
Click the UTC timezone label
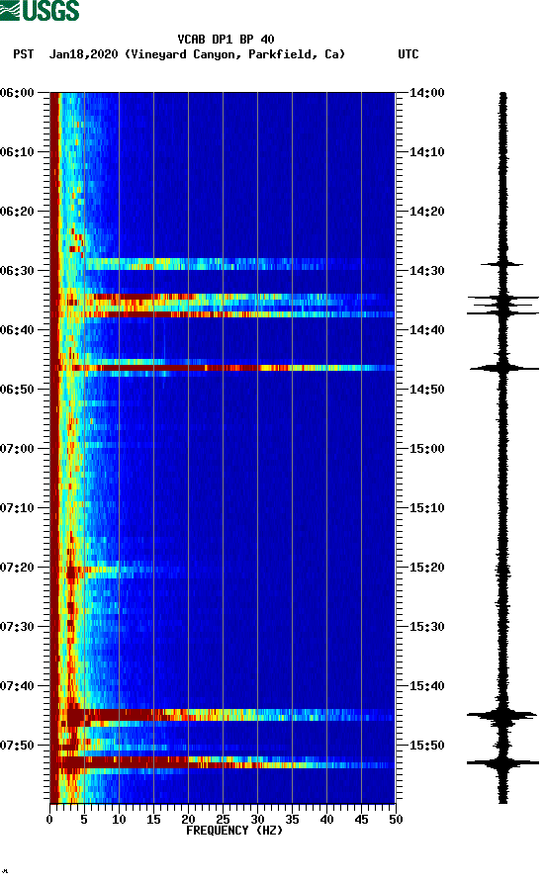click(409, 54)
